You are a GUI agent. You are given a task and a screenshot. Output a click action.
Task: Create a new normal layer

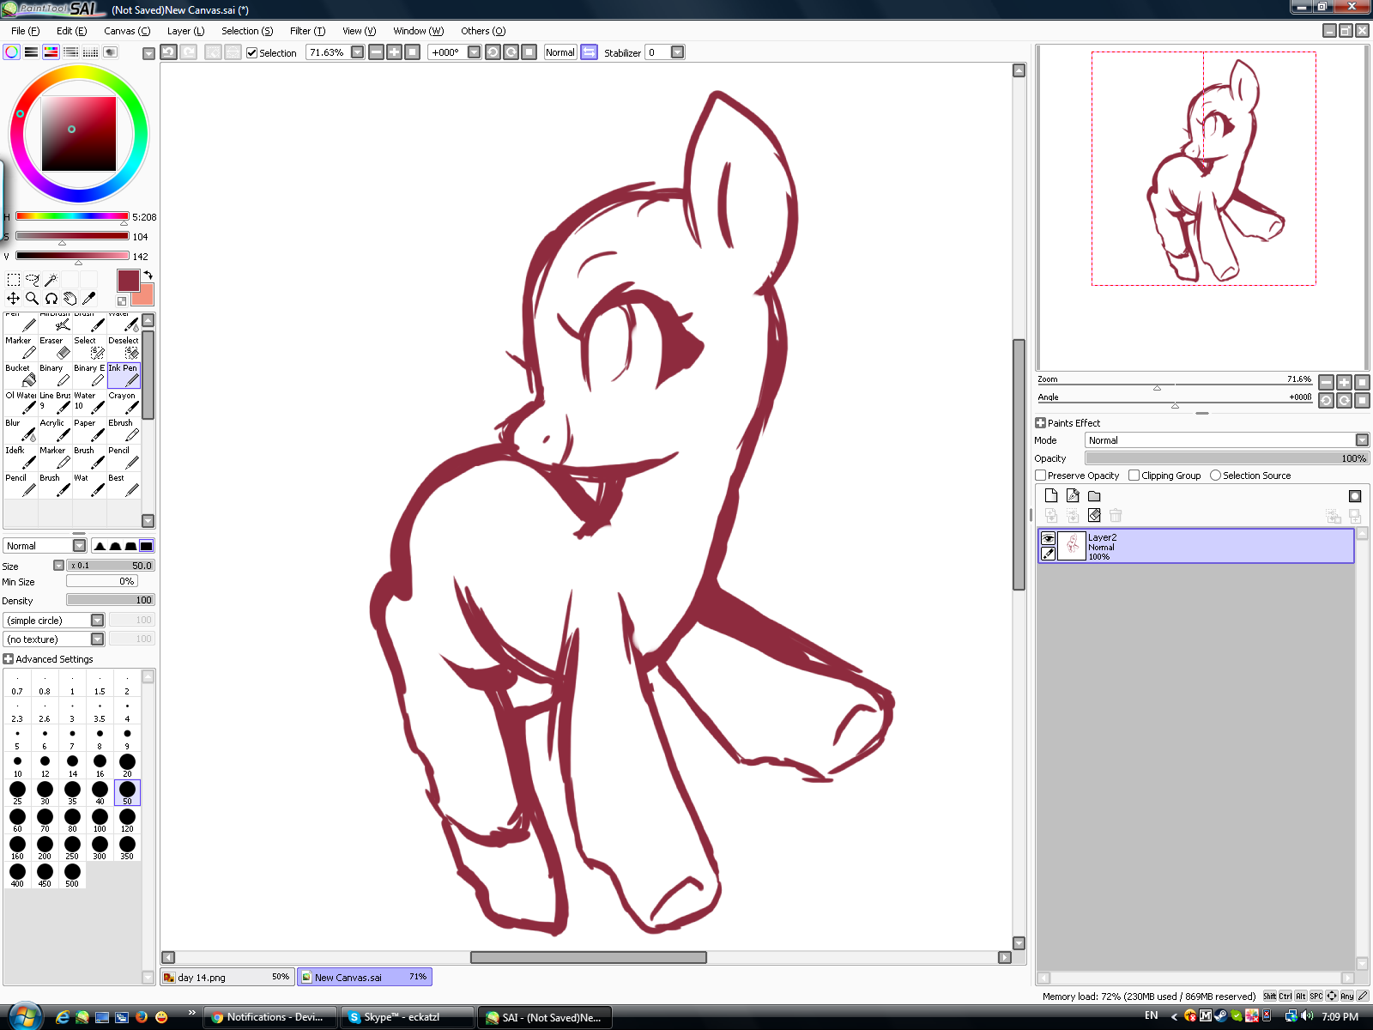tap(1051, 495)
